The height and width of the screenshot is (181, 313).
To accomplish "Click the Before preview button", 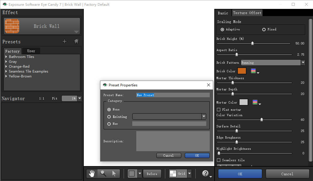I will [152, 174].
